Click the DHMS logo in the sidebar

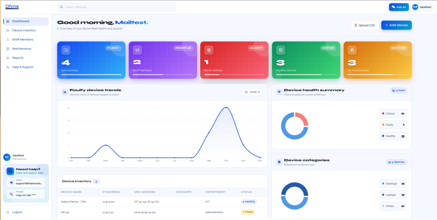[x=12, y=7]
